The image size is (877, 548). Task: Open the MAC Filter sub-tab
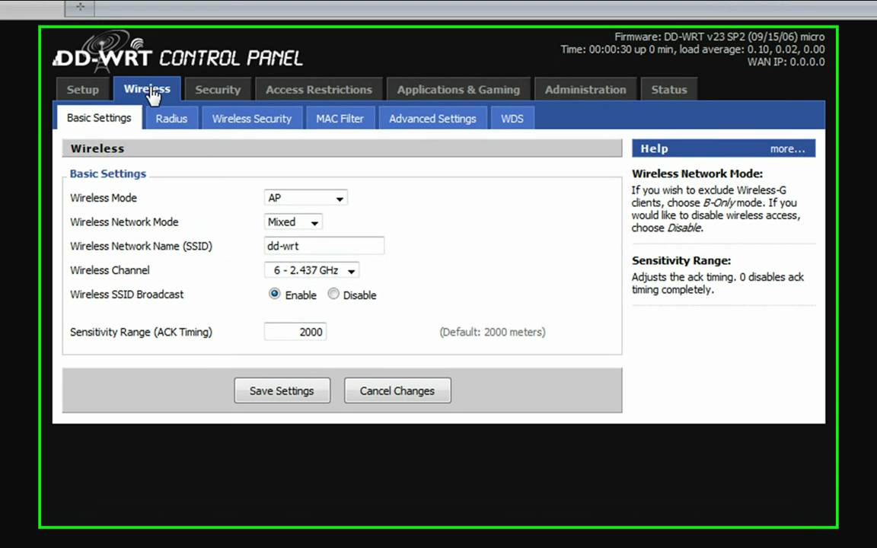point(340,119)
